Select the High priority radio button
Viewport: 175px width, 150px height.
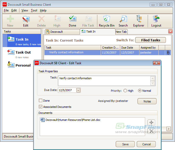(125, 91)
